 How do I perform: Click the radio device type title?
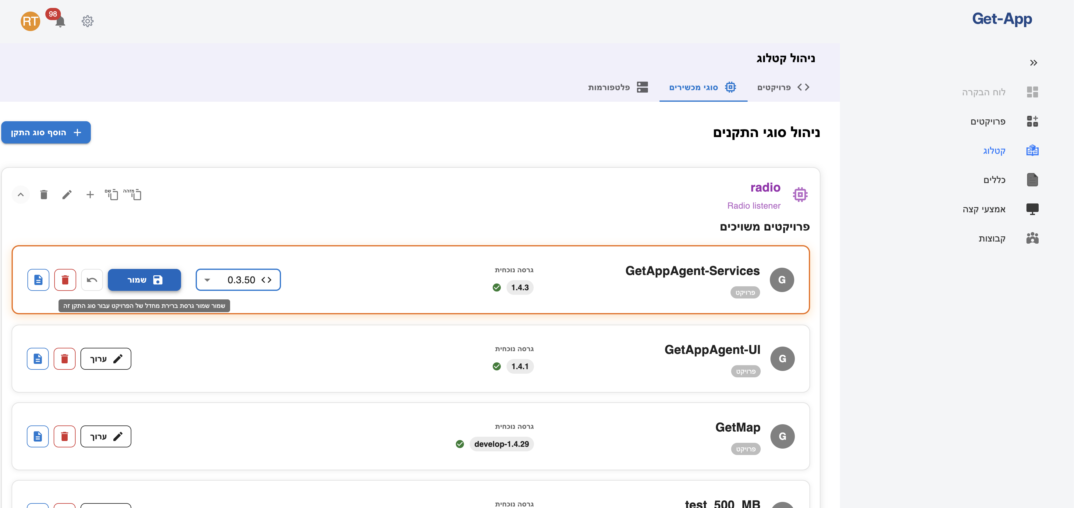[765, 188]
